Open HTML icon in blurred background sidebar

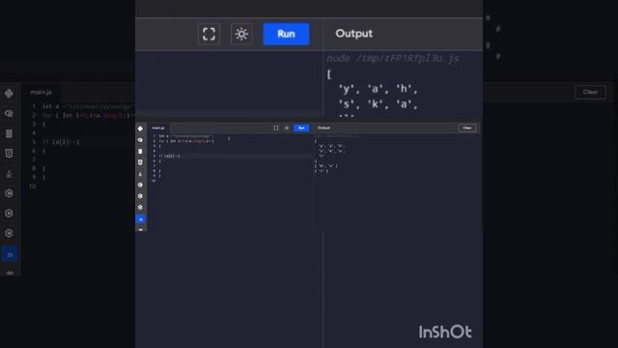coord(9,154)
